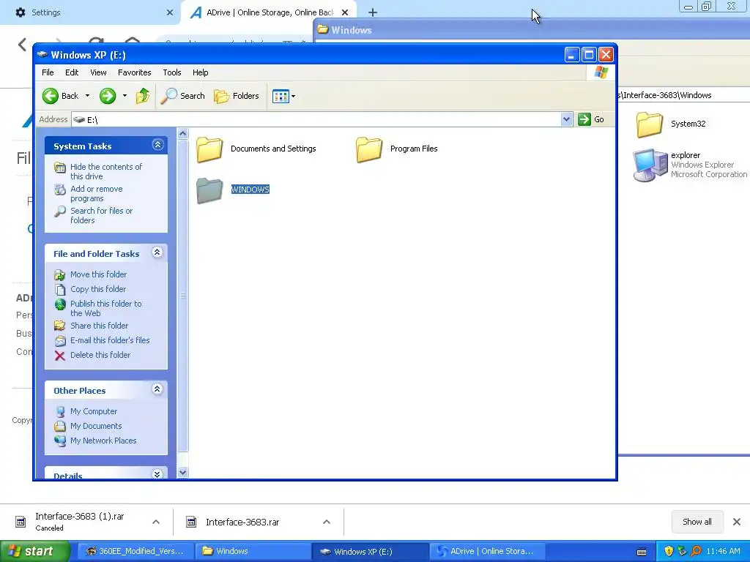This screenshot has width=750, height=562.
Task: Open the Forward history dropdown arrow
Action: [125, 96]
